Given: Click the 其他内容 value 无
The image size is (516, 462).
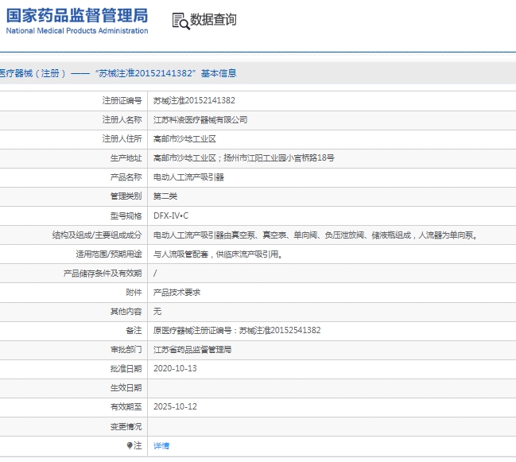Looking at the screenshot, I should click(x=157, y=311).
